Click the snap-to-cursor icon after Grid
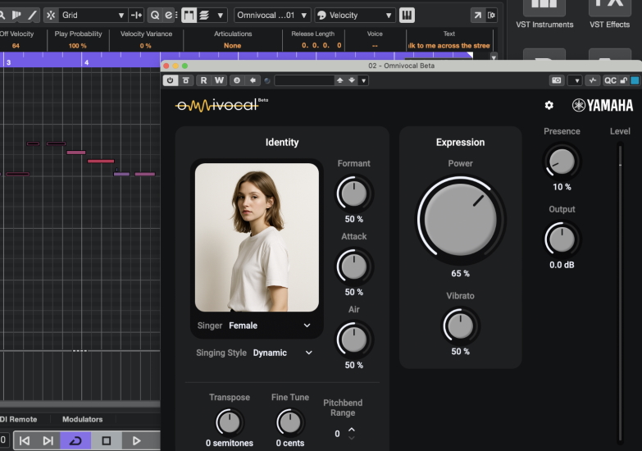642x451 pixels. [x=136, y=15]
